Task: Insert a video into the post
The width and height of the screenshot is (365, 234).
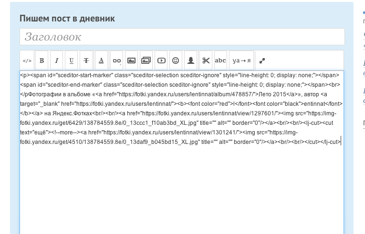Action: pos(161,61)
